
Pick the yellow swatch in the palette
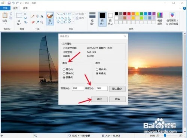point(137,14)
